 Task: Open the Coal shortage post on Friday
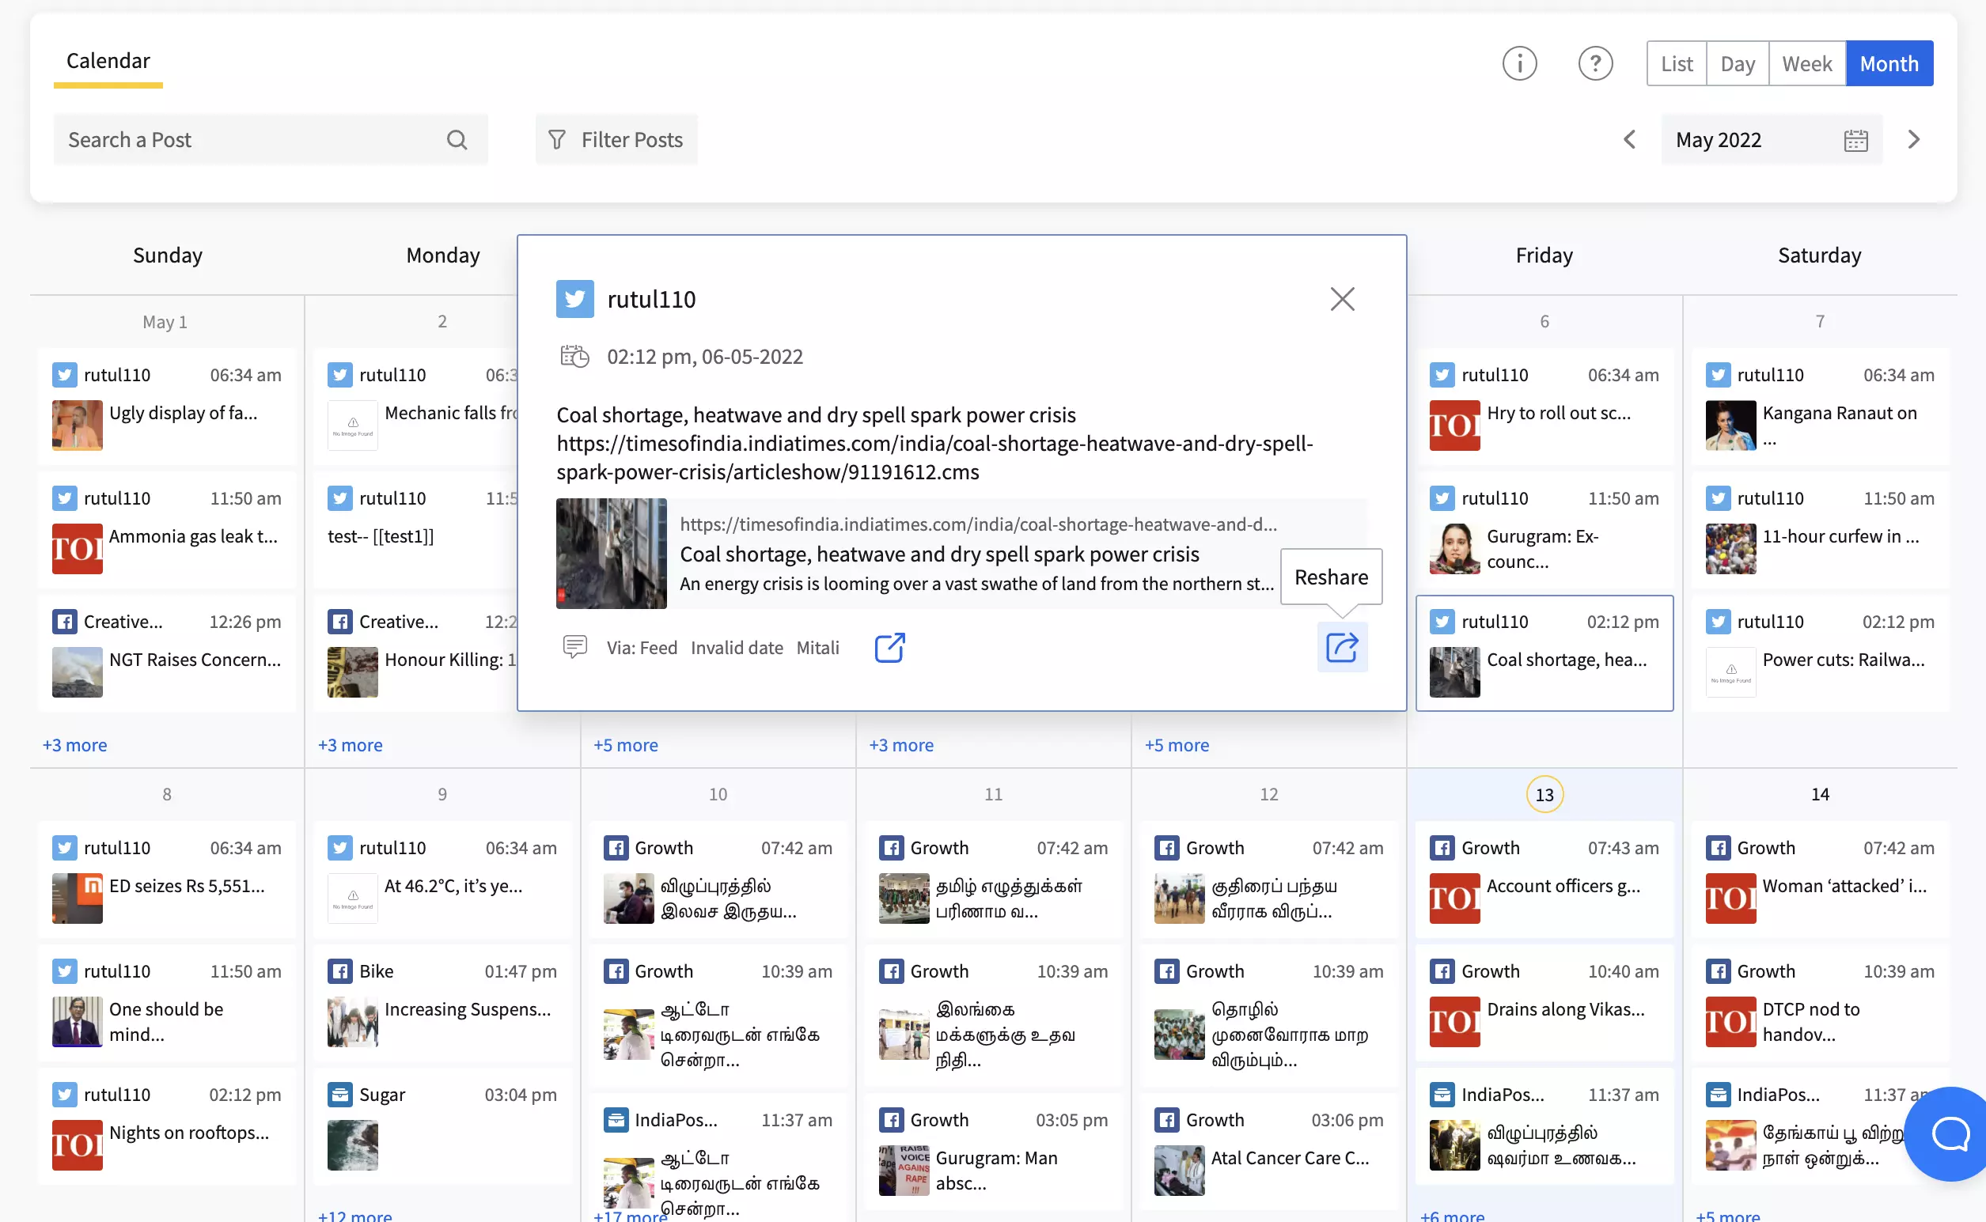click(1544, 653)
